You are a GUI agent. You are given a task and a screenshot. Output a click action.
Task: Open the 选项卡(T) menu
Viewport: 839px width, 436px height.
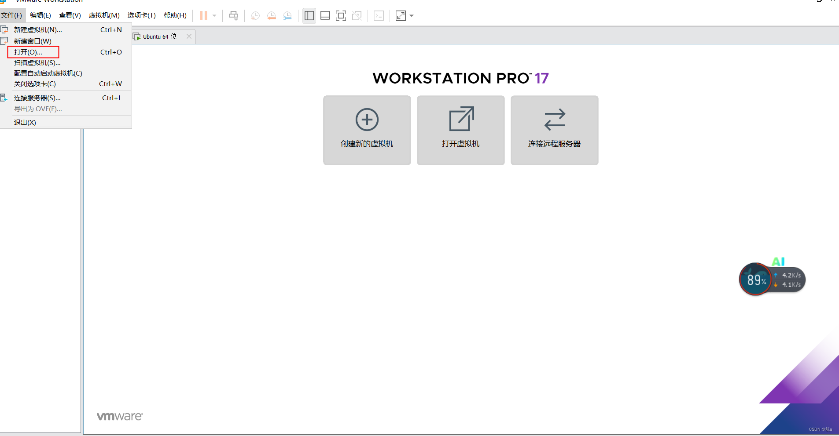click(x=142, y=15)
